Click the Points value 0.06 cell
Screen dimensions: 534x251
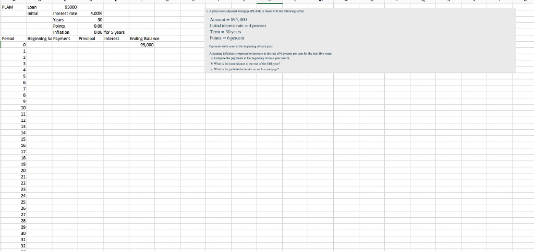91,26
